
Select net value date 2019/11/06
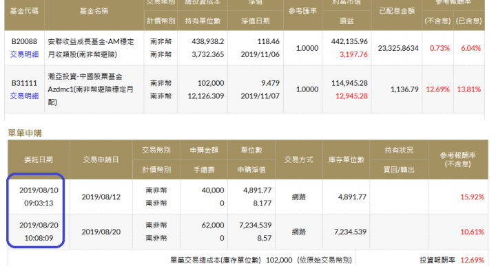(260, 54)
